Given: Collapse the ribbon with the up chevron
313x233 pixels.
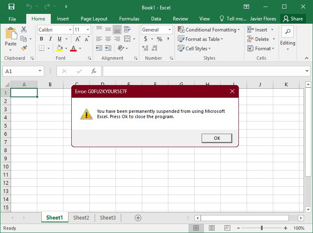Looking at the screenshot, I should click(306, 58).
